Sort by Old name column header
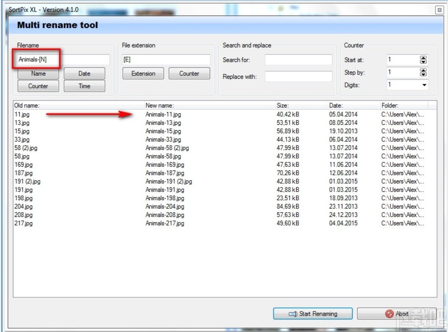The image size is (448, 332). tap(78, 106)
